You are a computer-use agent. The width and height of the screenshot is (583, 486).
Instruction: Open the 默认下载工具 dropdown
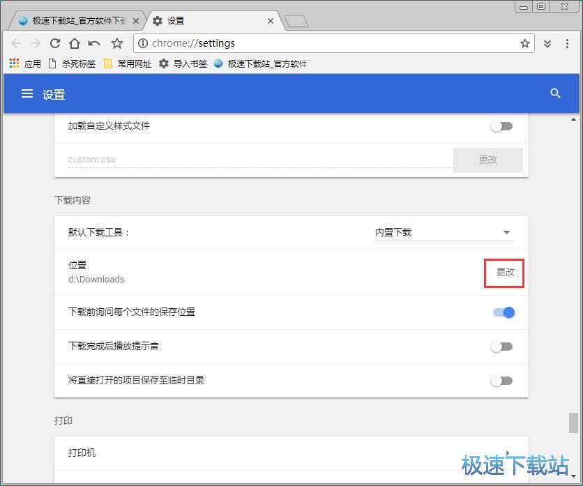pyautogui.click(x=445, y=233)
